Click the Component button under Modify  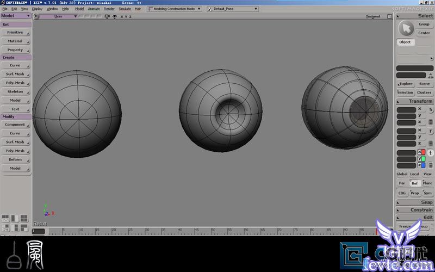pos(15,125)
